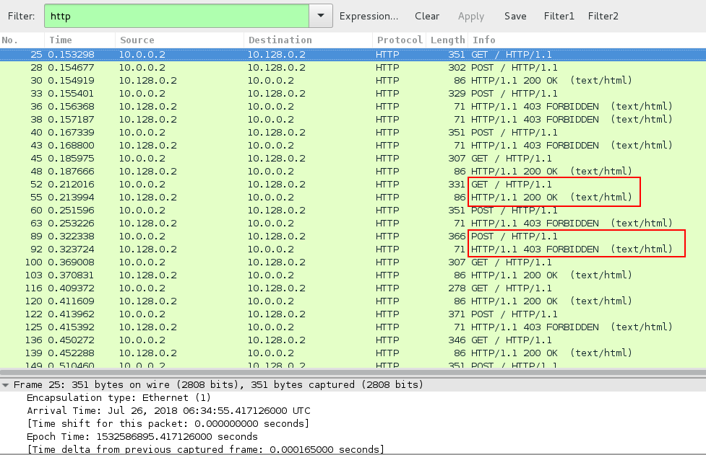Sort by Source column header
The height and width of the screenshot is (455, 706).
(179, 40)
